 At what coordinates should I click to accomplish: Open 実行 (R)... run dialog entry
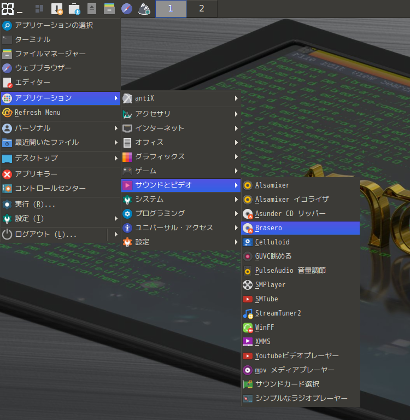point(61,205)
